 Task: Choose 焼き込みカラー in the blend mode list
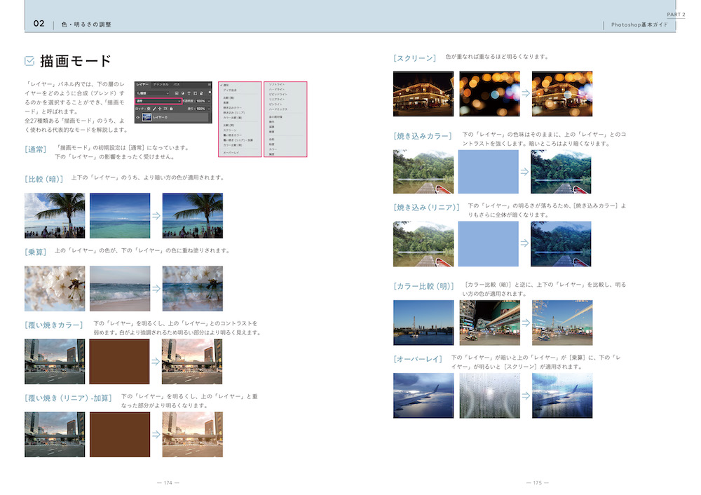[233, 108]
